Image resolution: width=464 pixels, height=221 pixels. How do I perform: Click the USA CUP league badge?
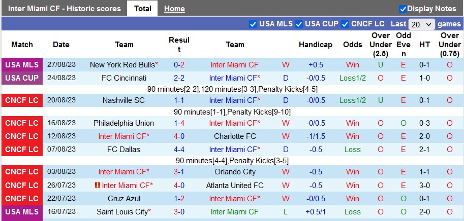coord(22,78)
